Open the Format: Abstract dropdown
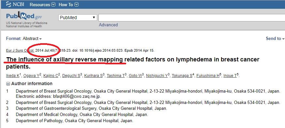Image resolution: width=285 pixels, height=128 pixels. (24, 39)
